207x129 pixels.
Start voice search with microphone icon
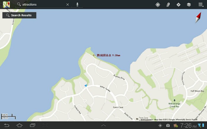point(77,5)
